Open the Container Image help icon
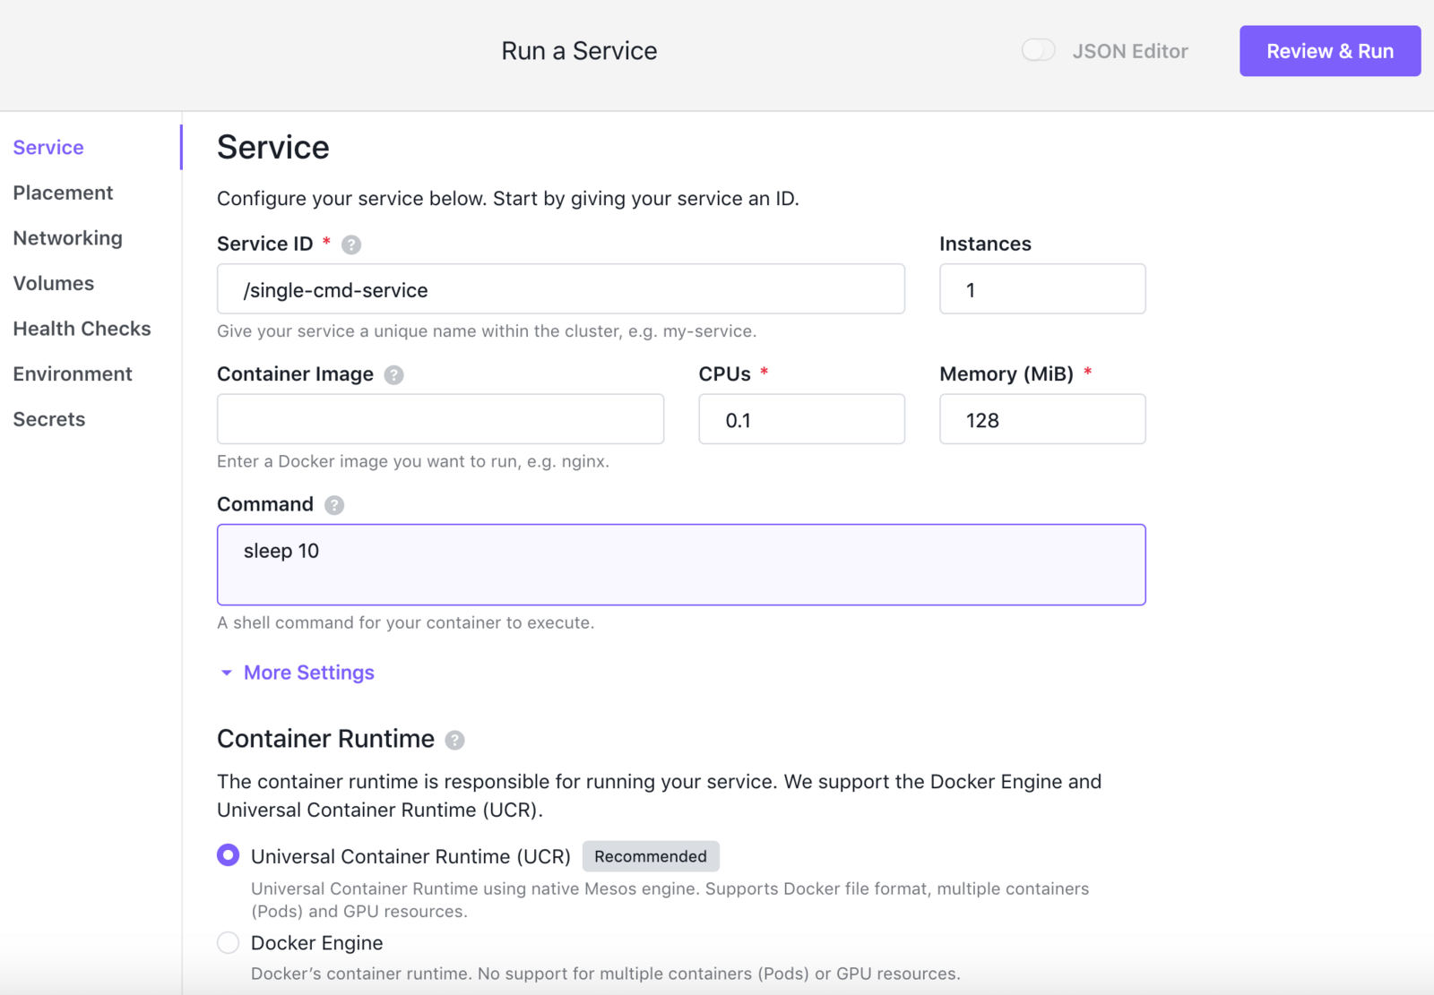 point(393,375)
